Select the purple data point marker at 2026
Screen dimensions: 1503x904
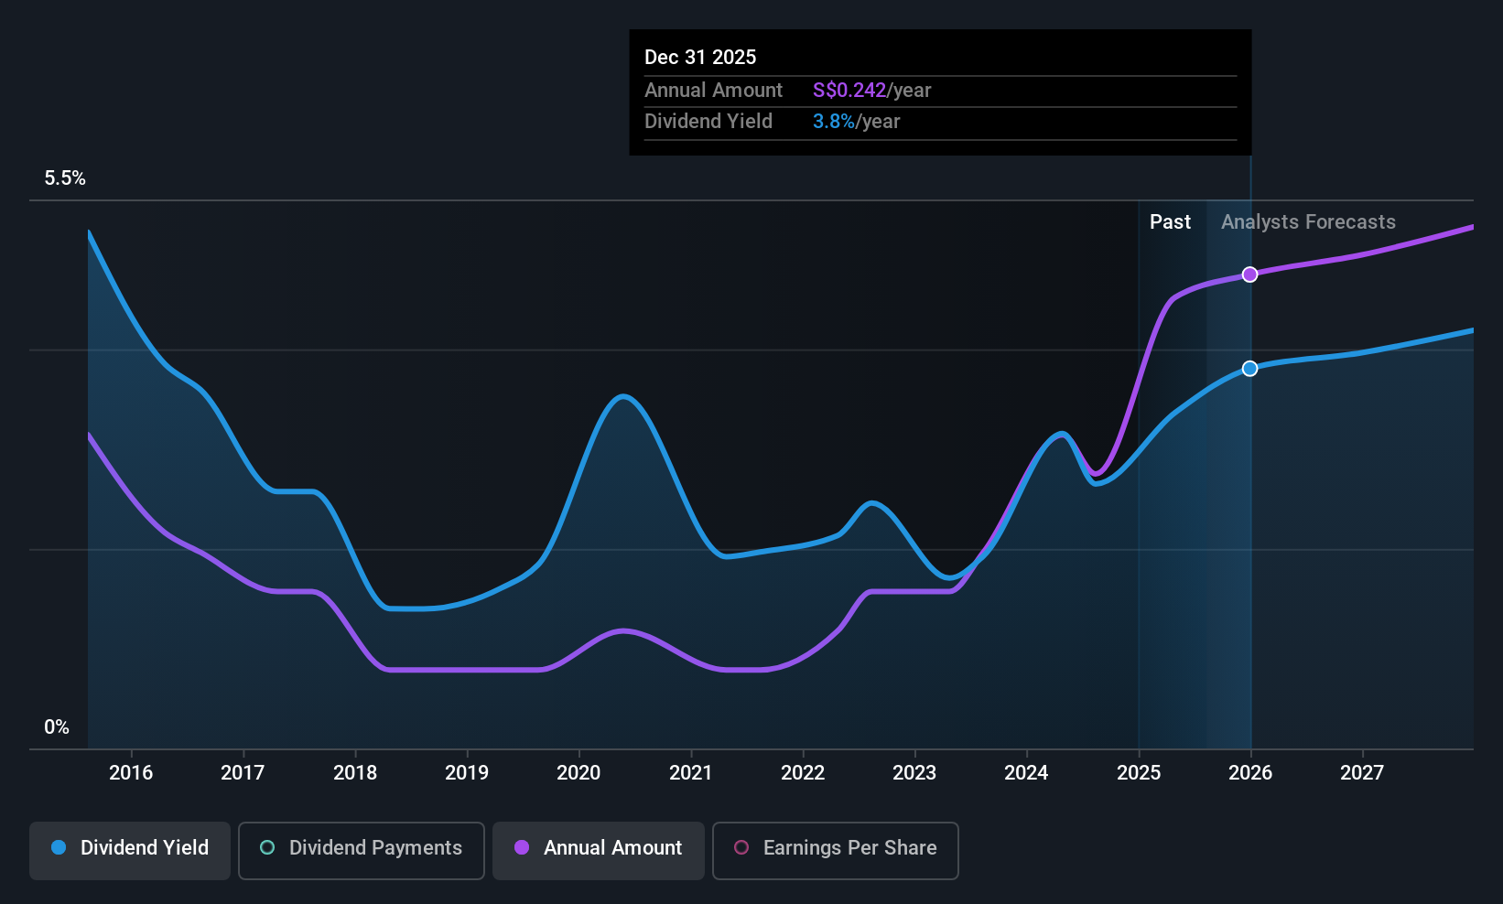pos(1249,274)
